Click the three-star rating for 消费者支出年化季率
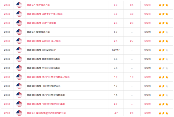The width and height of the screenshot is (174, 117). [x=163, y=14]
